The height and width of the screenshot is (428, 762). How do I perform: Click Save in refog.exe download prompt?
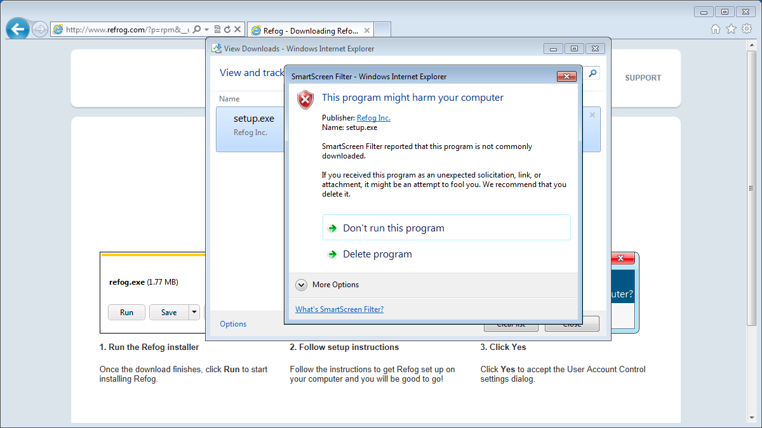pyautogui.click(x=169, y=312)
